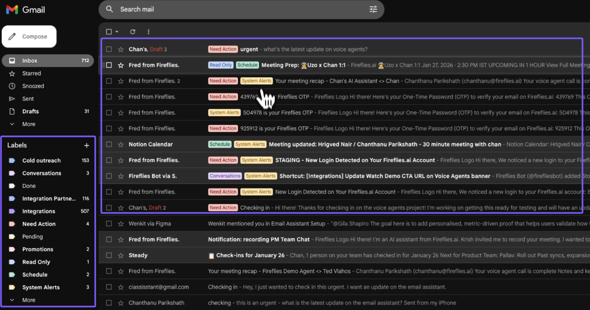Open 'Notification: recording PM Team Chat' email
This screenshot has height=310, width=590.
tap(259, 239)
